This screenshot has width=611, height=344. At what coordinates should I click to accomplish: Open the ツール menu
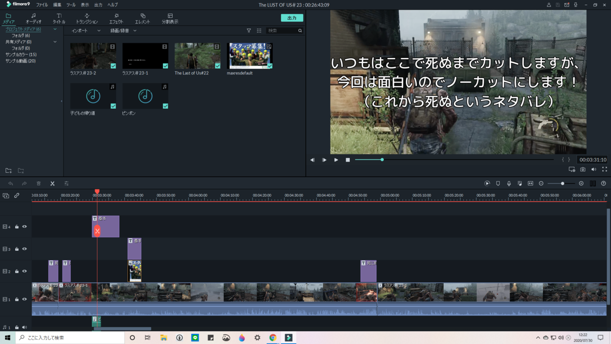71,5
